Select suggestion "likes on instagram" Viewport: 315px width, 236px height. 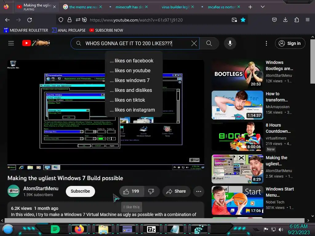click(134, 110)
